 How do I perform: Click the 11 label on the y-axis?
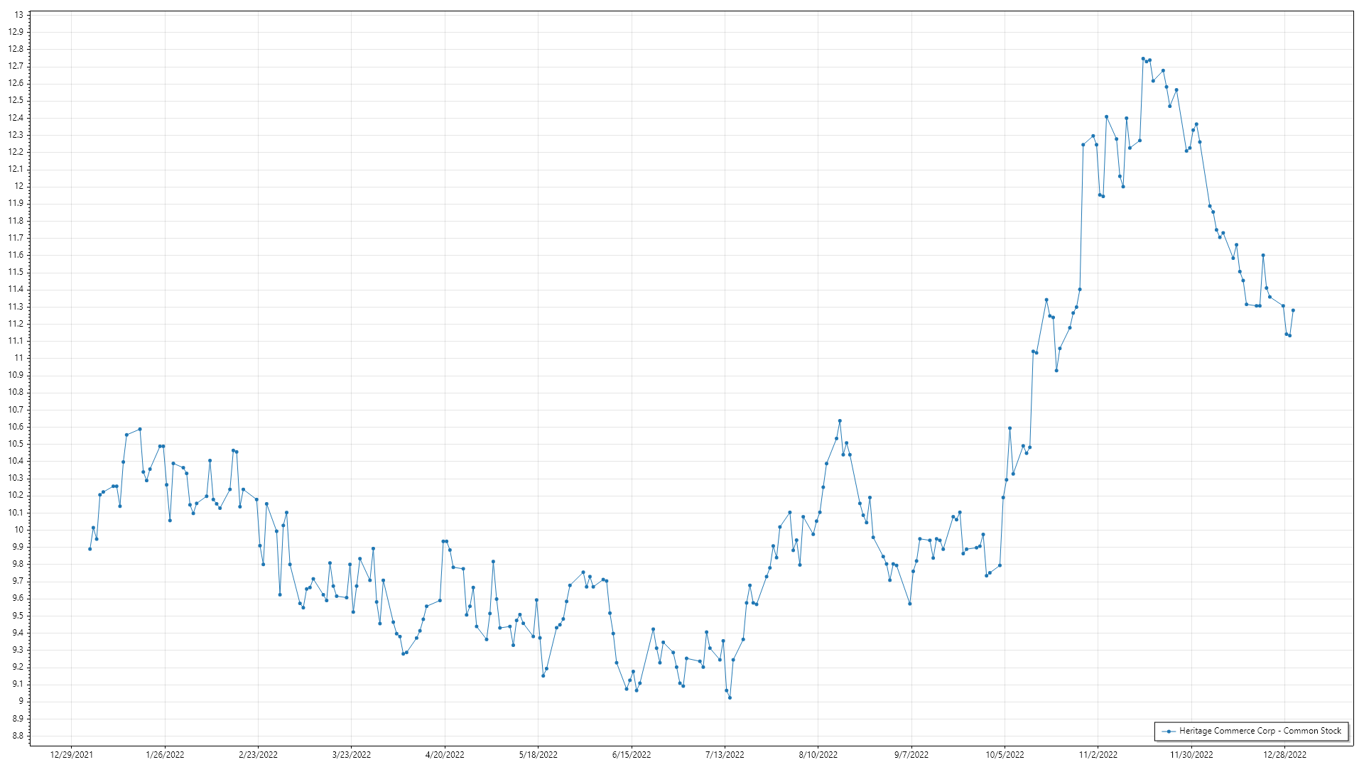point(18,358)
